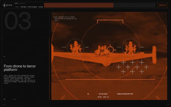Click the round marker icon left of the date
Image resolution: width=171 pixels, height=107 pixels.
click(x=88, y=94)
